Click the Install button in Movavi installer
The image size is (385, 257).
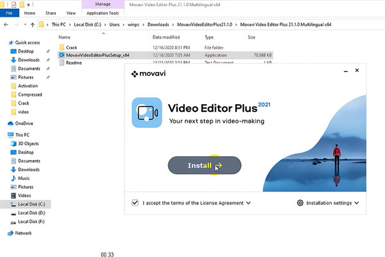[x=205, y=165]
